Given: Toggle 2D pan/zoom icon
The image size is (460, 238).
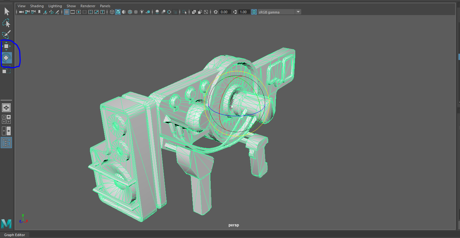Looking at the screenshot, I should point(51,12).
